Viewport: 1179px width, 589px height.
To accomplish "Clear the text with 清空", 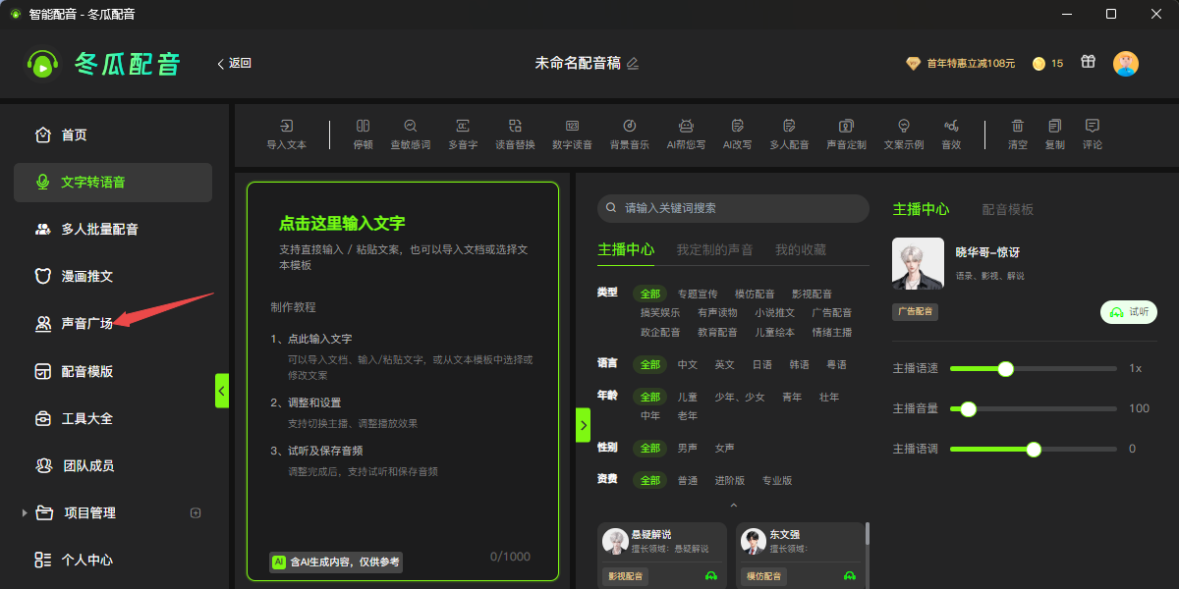I will pyautogui.click(x=1018, y=134).
